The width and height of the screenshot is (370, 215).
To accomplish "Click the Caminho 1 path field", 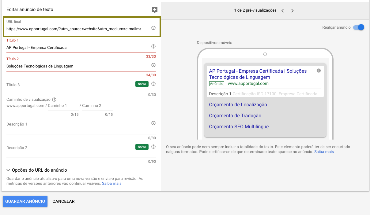I will click(x=63, y=106).
